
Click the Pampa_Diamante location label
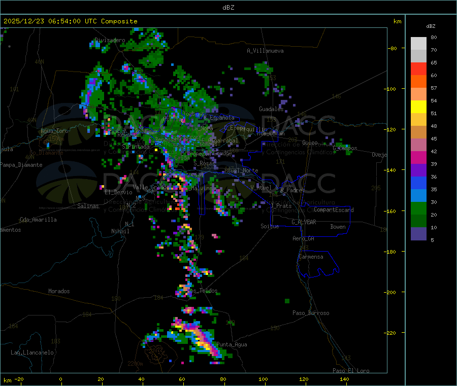tap(21, 165)
